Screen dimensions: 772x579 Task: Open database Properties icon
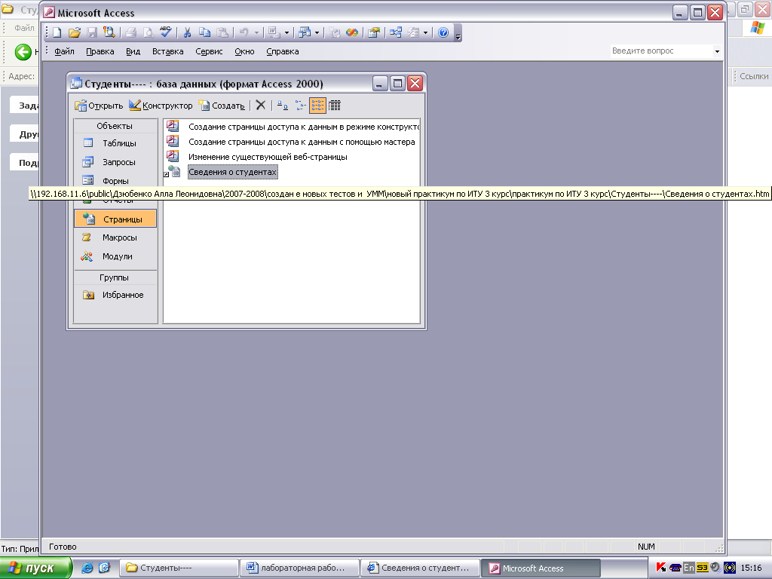(x=374, y=33)
